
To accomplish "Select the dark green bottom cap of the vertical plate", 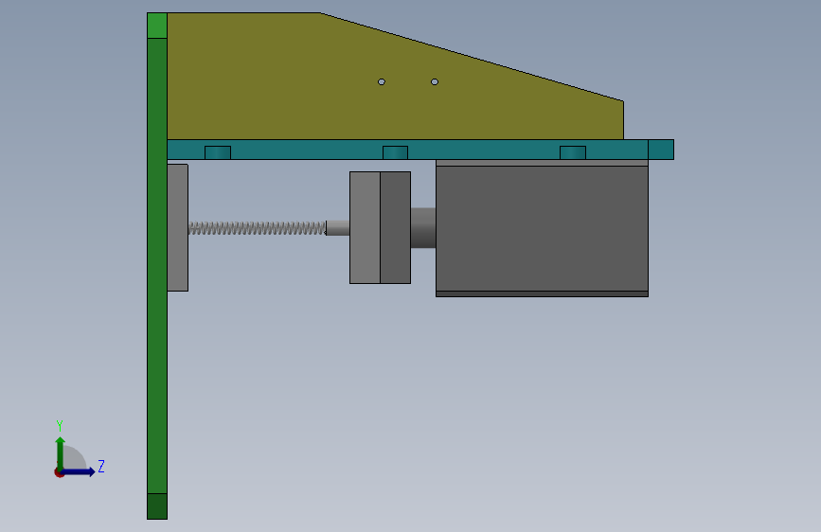I will pos(157,506).
